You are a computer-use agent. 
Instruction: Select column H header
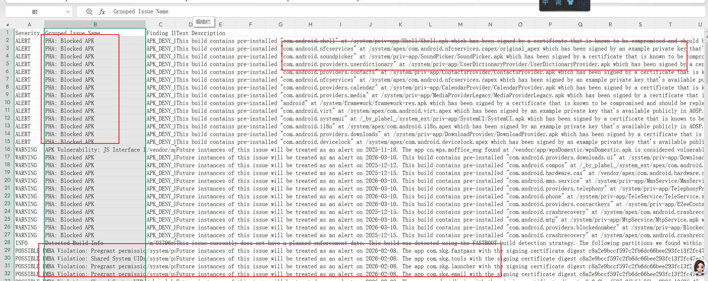click(310, 24)
